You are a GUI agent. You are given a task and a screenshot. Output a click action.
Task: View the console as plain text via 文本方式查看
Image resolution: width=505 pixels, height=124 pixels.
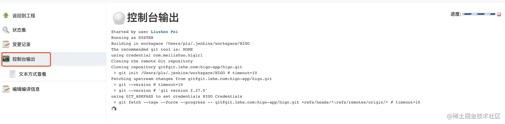tap(32, 74)
